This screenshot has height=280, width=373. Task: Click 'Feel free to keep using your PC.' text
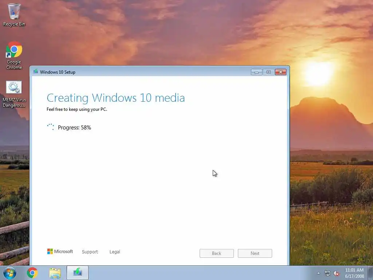click(x=77, y=109)
